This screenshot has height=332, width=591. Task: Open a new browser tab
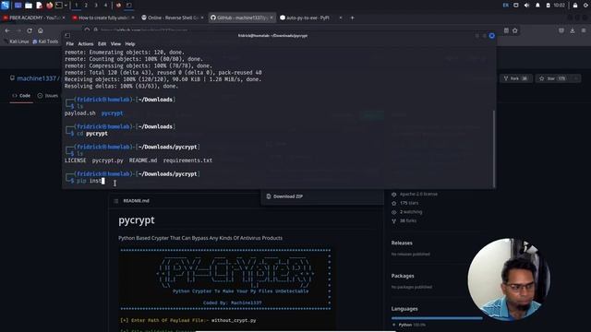[353, 18]
